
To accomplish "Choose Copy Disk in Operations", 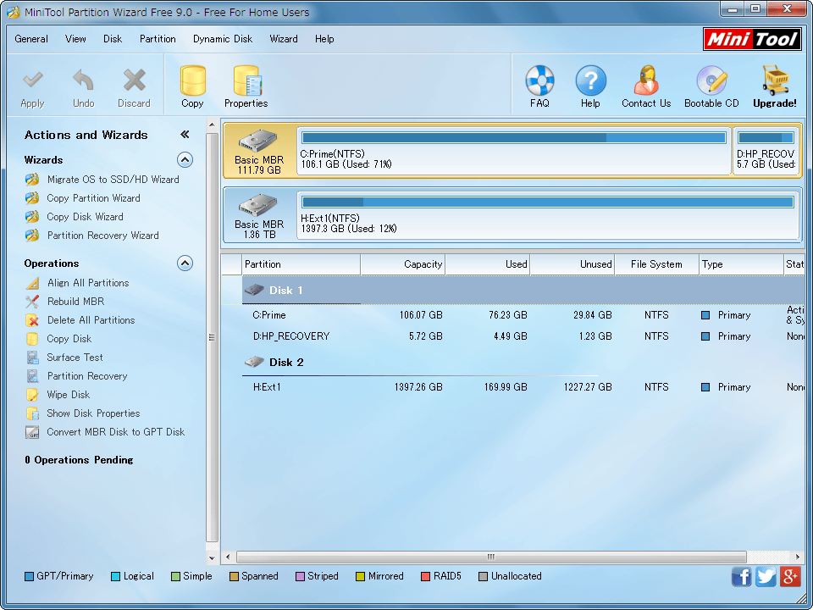I will [69, 339].
